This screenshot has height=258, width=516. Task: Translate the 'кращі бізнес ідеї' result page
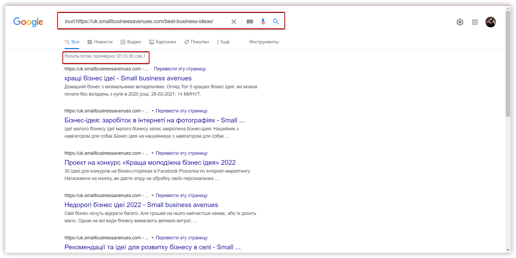pyautogui.click(x=180, y=69)
